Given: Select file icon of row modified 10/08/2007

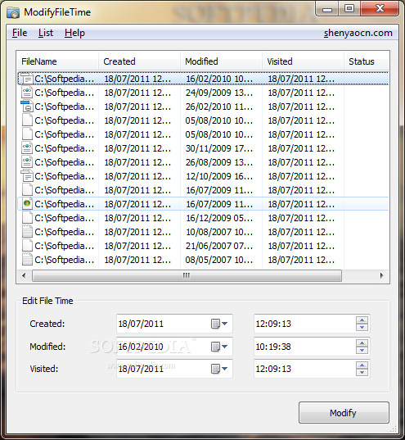Looking at the screenshot, I should click(x=27, y=232).
